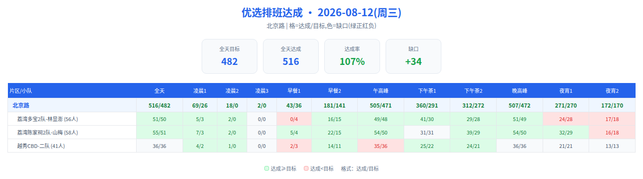643x179 pixels.
Task: Click the 全天 column header
Action: point(159,91)
